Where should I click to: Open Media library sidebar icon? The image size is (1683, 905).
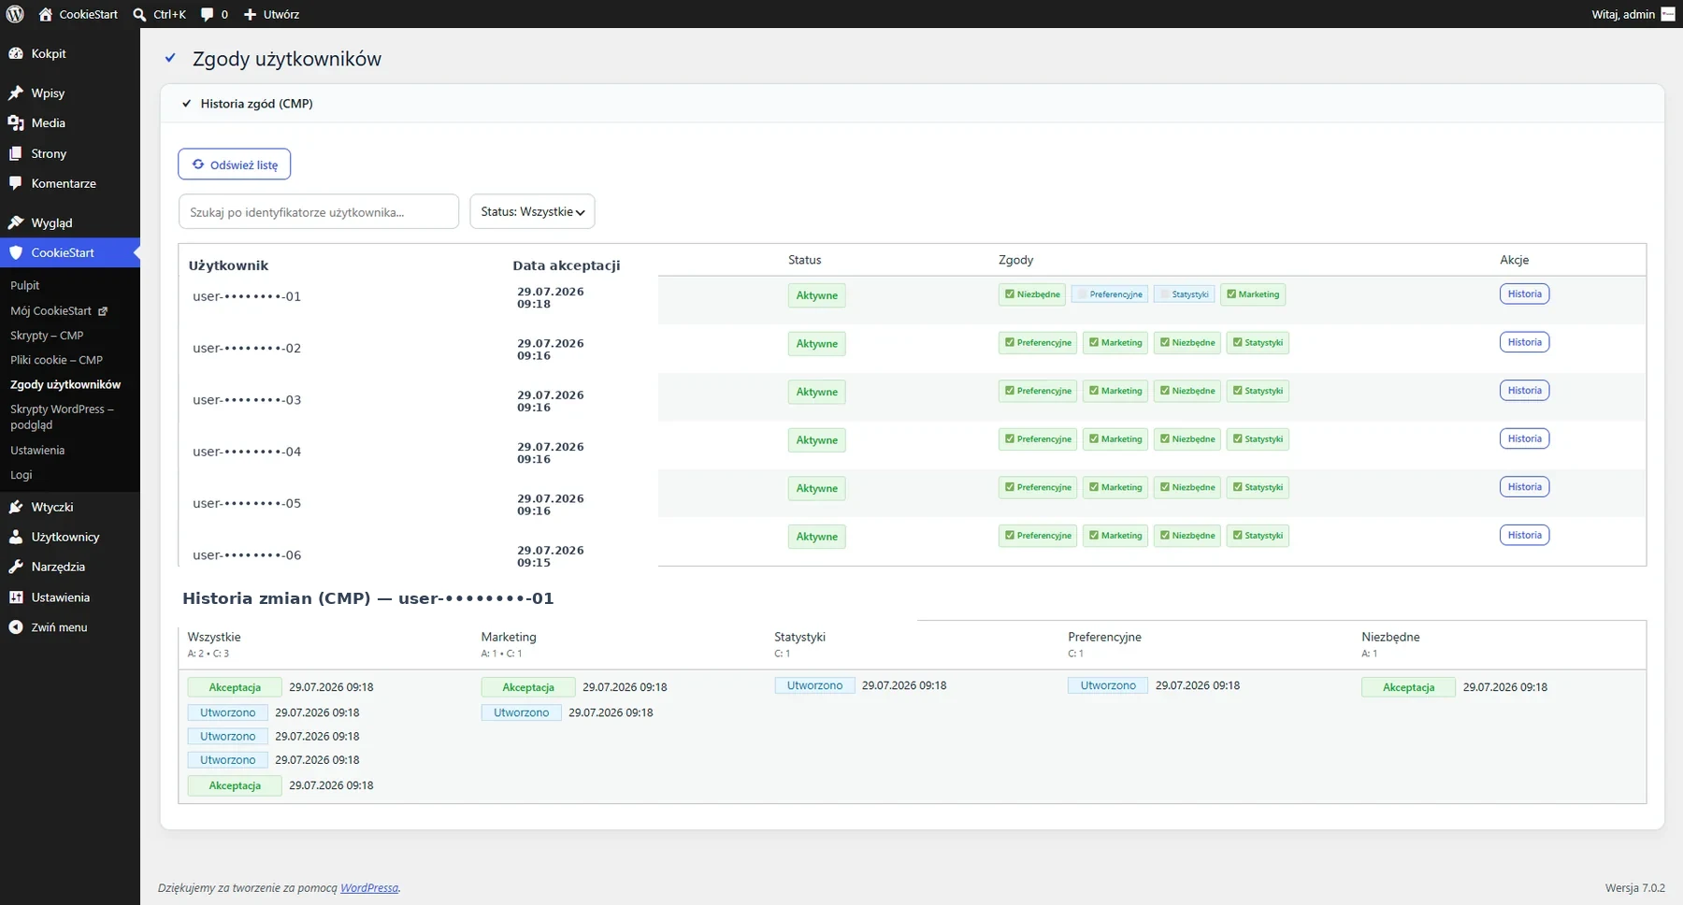16,123
